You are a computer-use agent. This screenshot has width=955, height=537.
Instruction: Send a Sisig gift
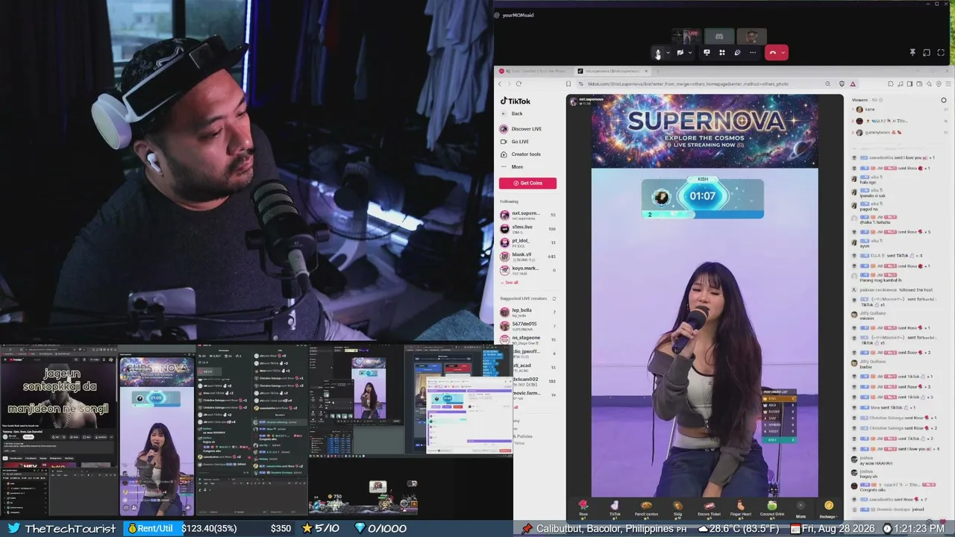677,509
